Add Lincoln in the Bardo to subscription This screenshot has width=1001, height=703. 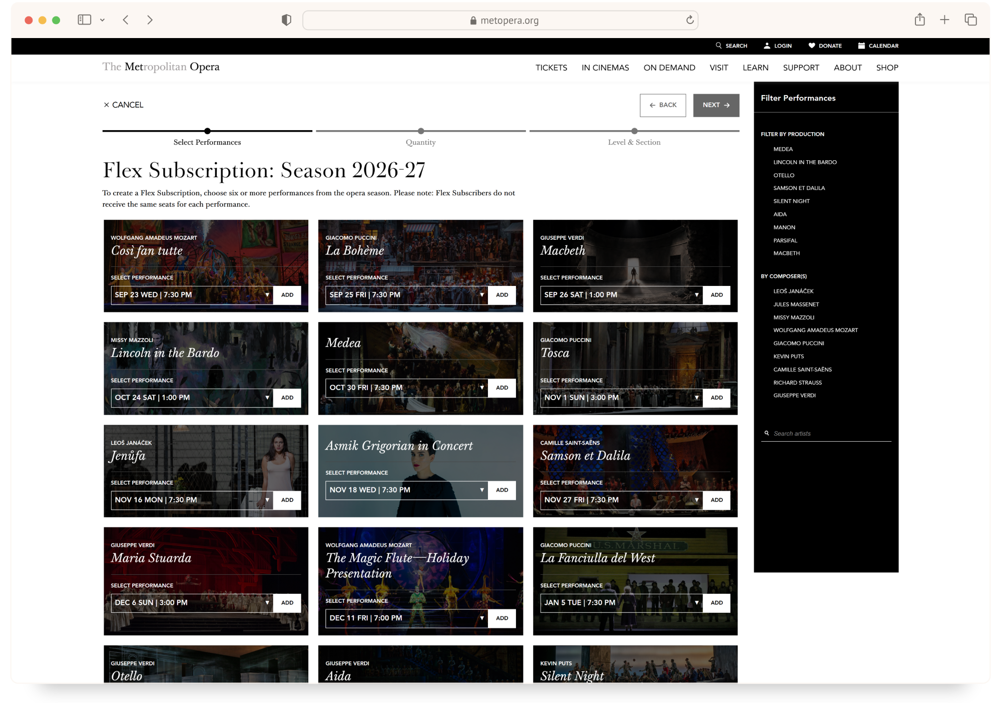(287, 398)
